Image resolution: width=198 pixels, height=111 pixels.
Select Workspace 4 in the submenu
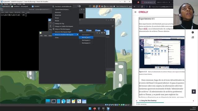[86, 43]
